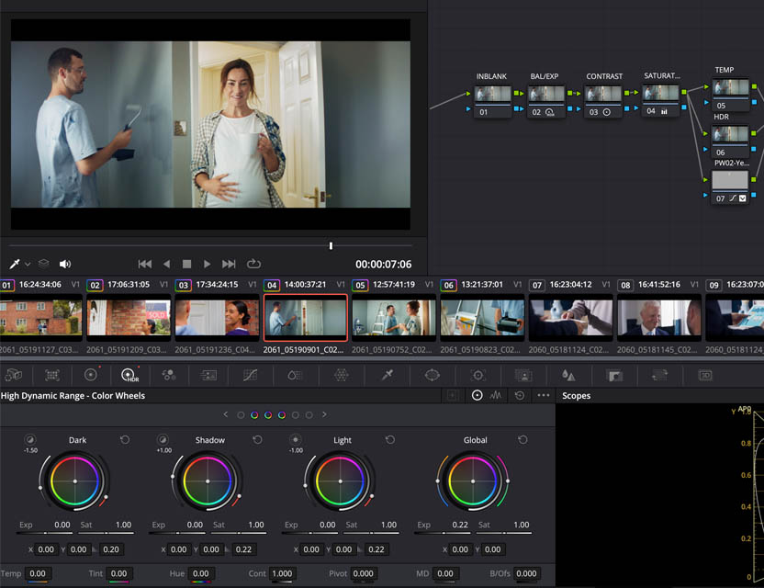Select the Qualifier eyedropper palette
This screenshot has width=764, height=588.
(x=388, y=375)
